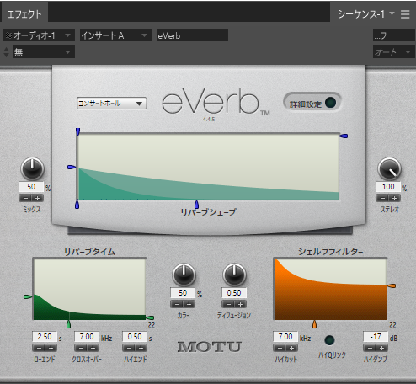Decrease Diffusion (ディフュージョン) with minus button
The image size is (416, 384).
click(x=228, y=304)
